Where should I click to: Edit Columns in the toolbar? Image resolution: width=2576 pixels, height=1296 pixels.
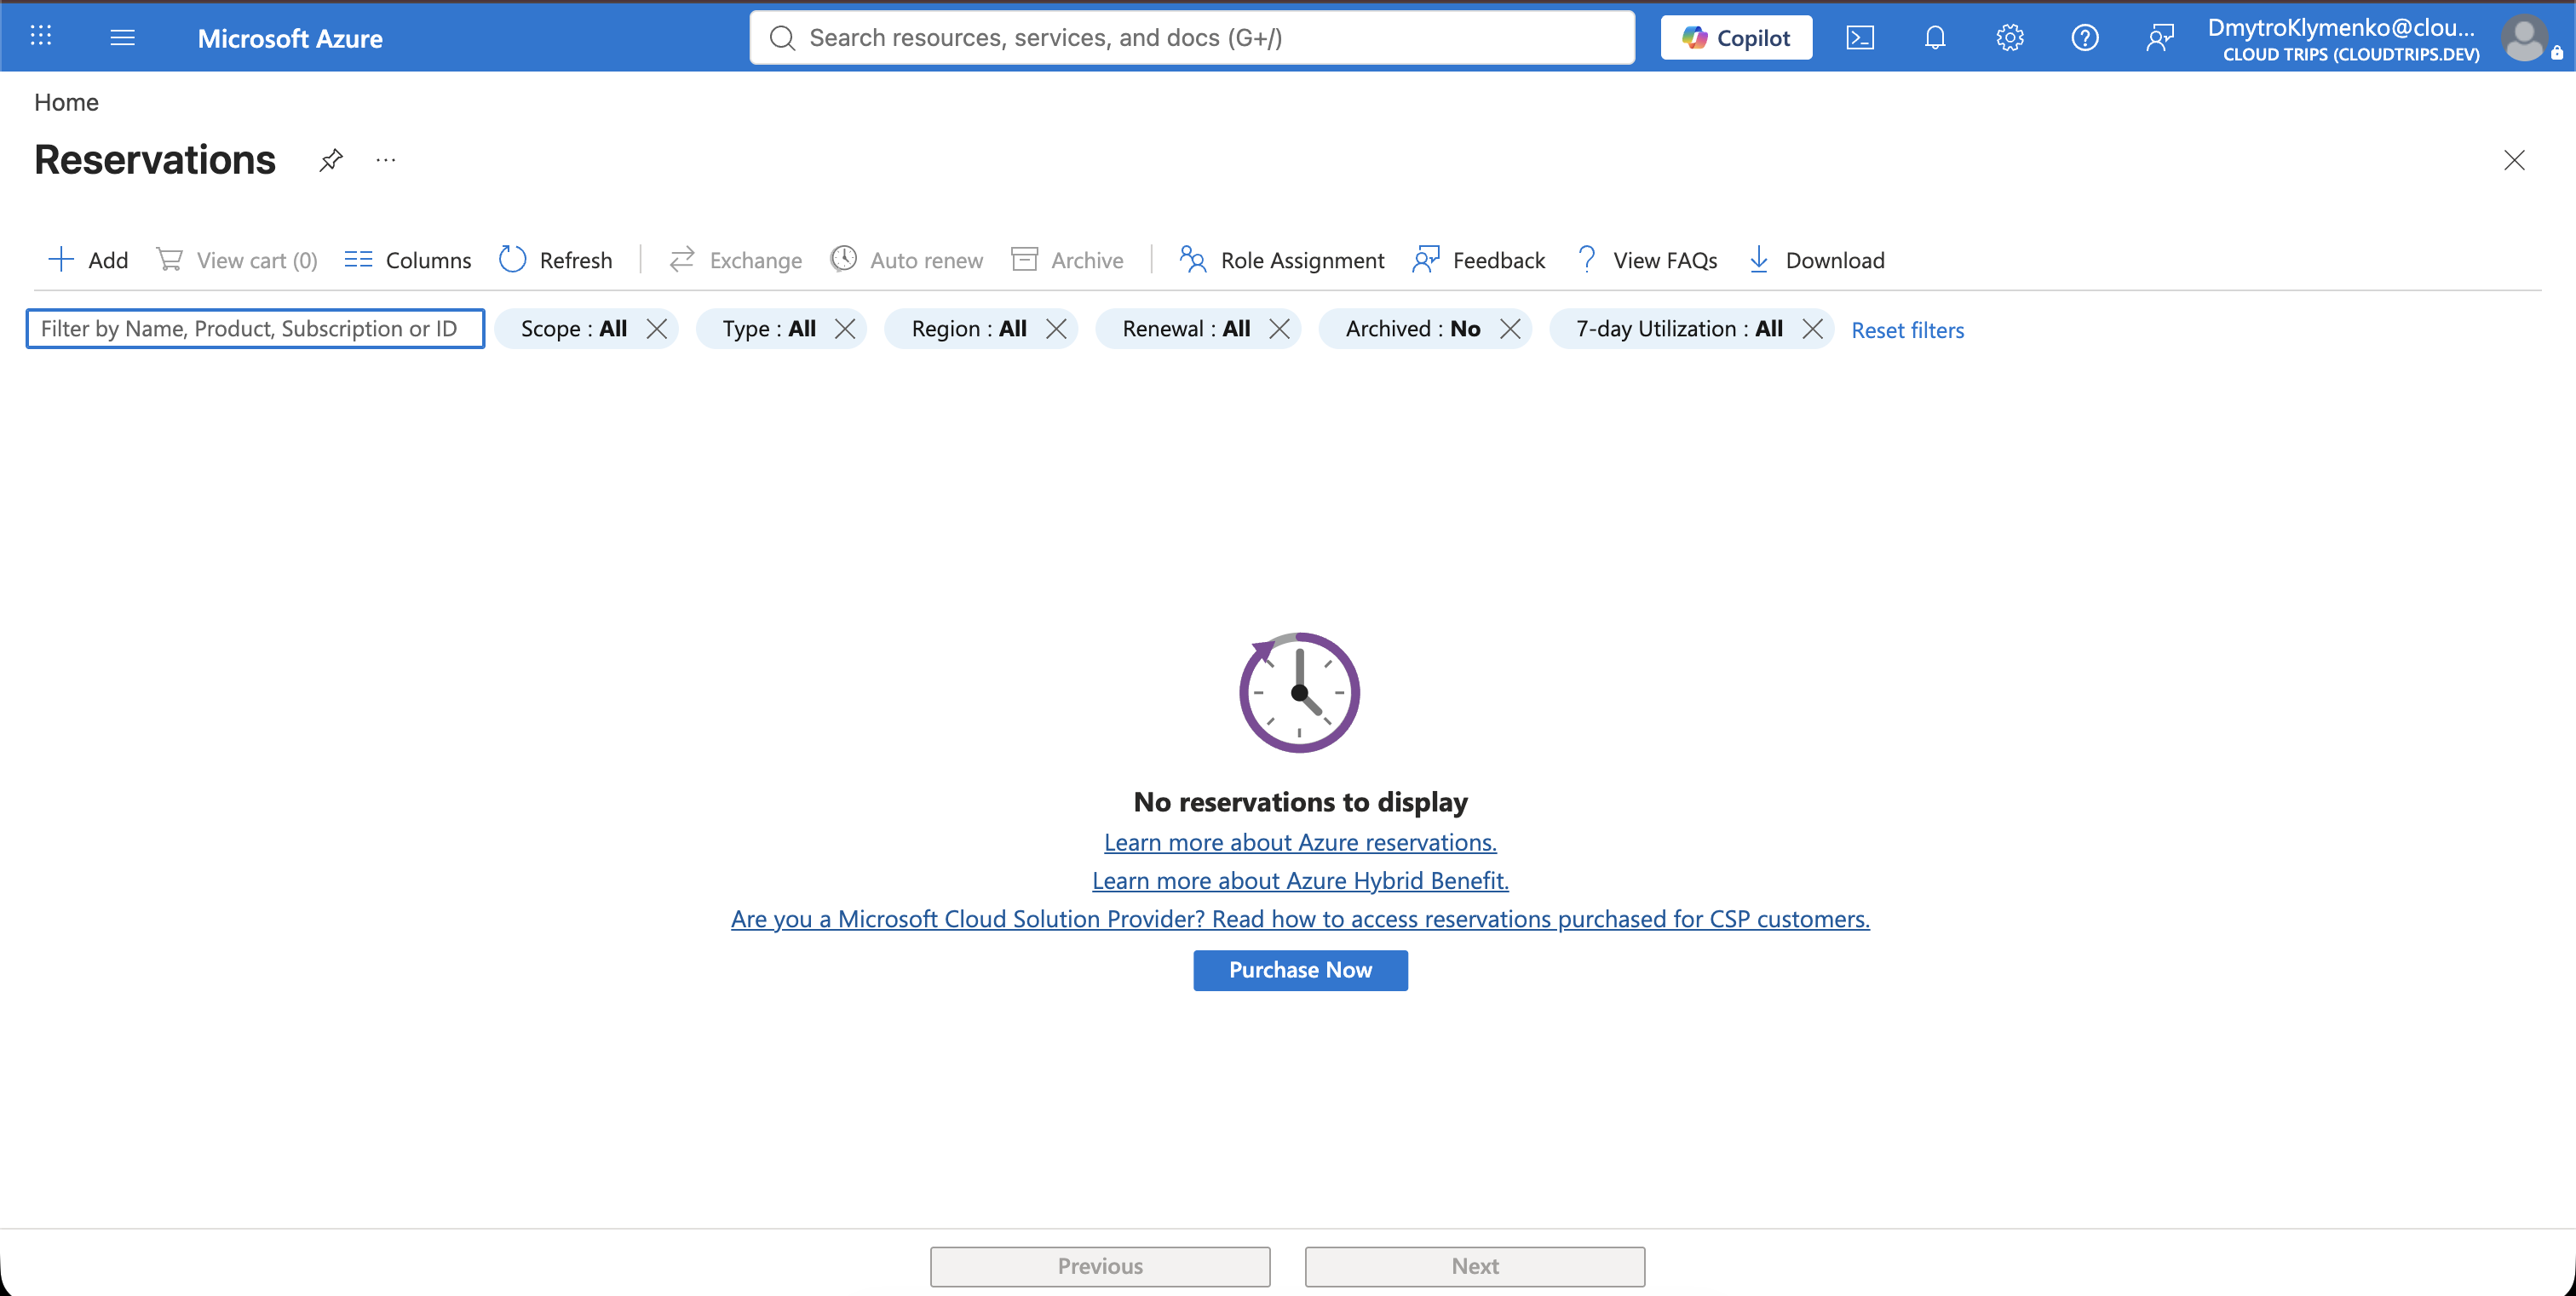408,260
